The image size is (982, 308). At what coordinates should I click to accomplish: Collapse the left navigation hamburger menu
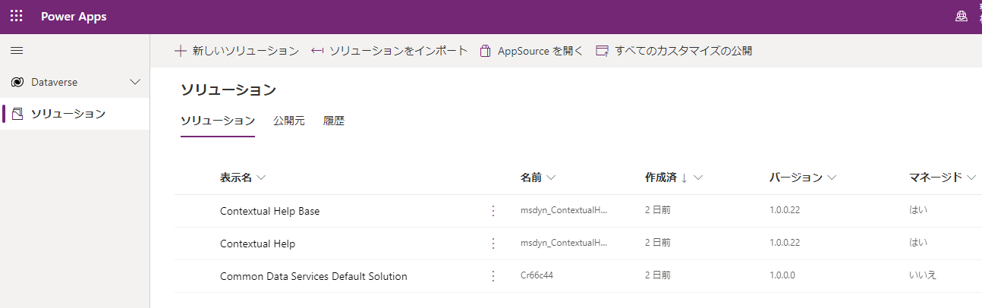(x=16, y=51)
